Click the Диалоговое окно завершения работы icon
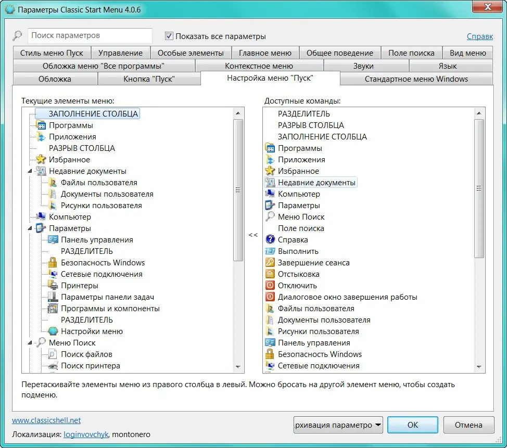 [270, 297]
